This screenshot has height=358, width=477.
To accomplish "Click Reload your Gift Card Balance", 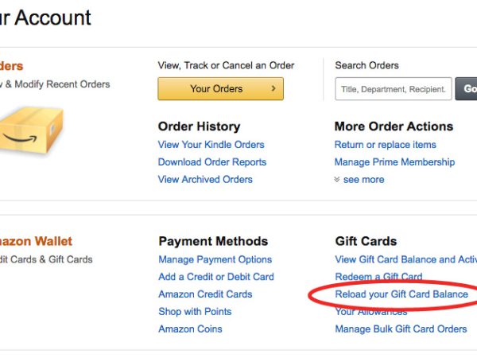I will (x=401, y=294).
